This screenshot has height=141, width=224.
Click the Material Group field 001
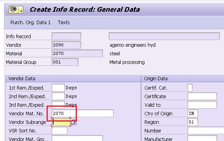coord(65,62)
